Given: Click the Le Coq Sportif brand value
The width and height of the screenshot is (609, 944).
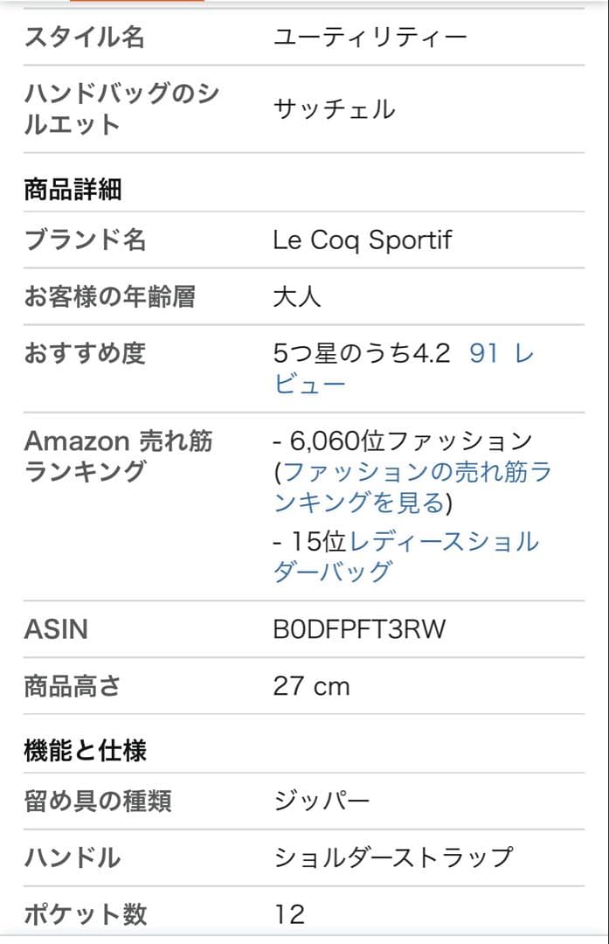Looking at the screenshot, I should (362, 240).
